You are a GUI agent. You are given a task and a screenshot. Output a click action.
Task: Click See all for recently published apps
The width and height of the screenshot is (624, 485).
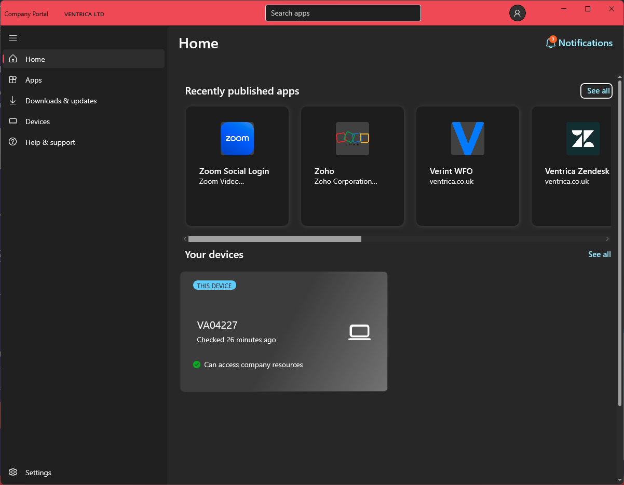tap(596, 91)
